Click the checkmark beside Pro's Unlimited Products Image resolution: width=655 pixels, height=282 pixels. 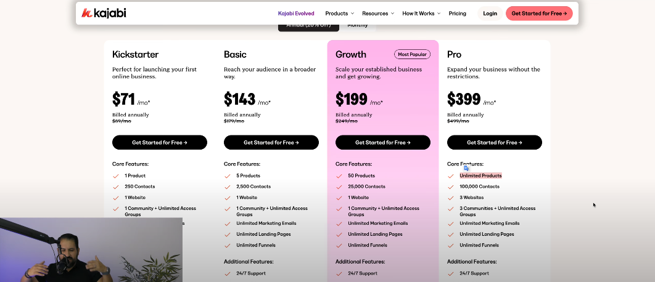[x=451, y=176]
